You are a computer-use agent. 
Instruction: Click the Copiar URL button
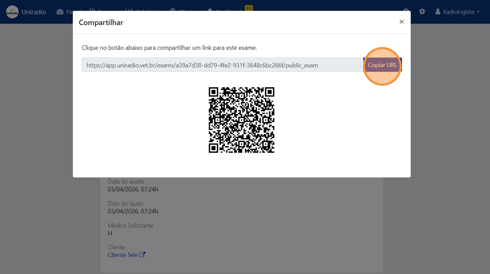382,65
